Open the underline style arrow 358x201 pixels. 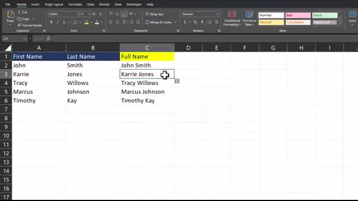click(x=69, y=22)
